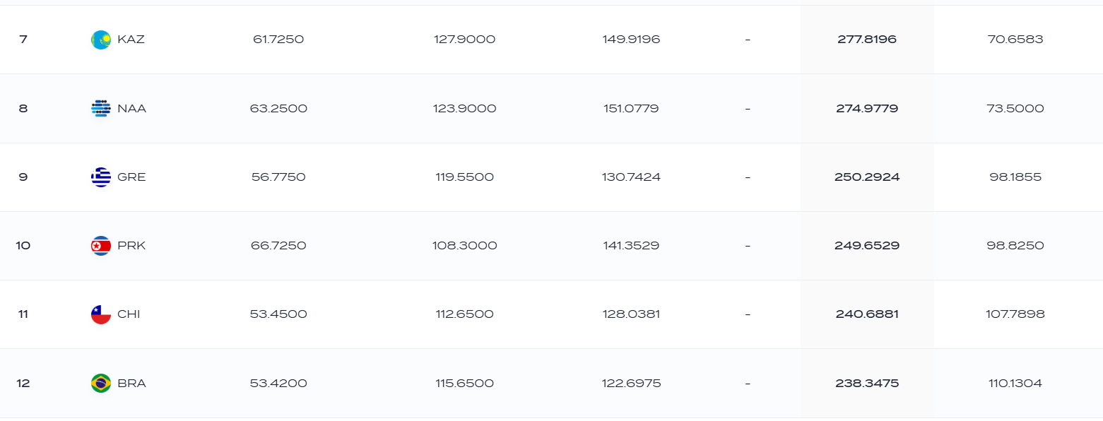
Task: Click GRE total score 250.2924
Action: click(867, 177)
